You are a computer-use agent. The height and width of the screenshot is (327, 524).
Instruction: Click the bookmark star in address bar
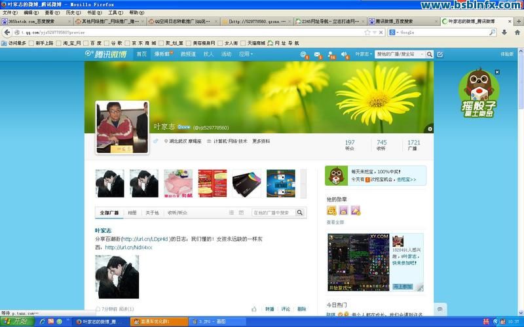point(367,32)
